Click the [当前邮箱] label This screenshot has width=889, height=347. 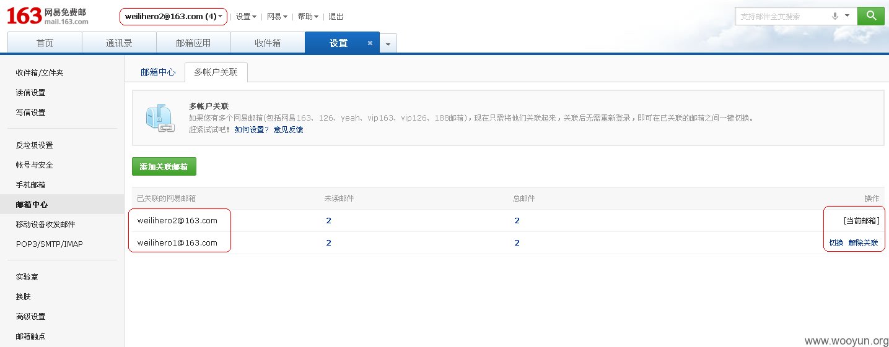861,221
